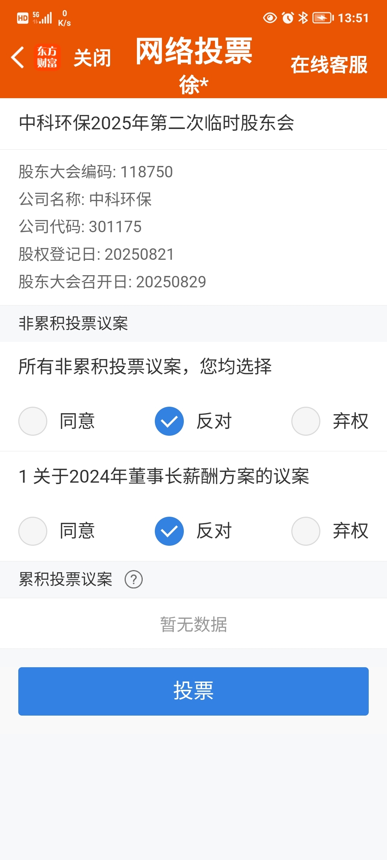Tap the battery charging icon
387x860 pixels.
323,18
